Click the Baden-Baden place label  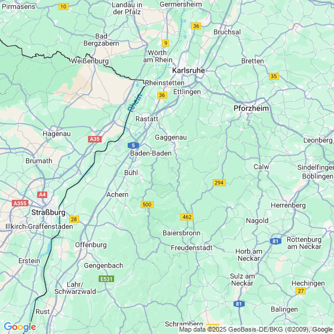point(151,153)
